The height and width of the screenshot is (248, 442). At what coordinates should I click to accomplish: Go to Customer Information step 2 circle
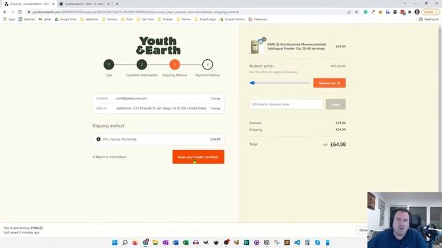pos(142,65)
